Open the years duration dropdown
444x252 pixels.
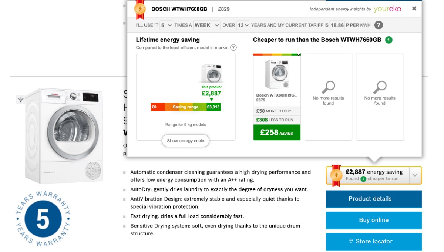tap(243, 25)
